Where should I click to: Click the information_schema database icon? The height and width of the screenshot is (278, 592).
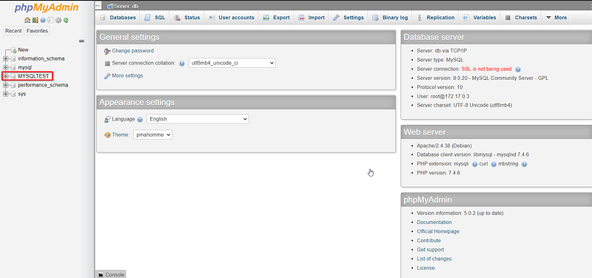click(x=13, y=59)
